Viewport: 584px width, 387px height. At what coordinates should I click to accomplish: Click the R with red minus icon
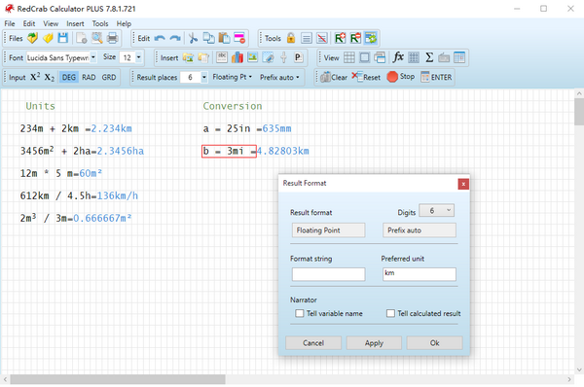pyautogui.click(x=355, y=38)
